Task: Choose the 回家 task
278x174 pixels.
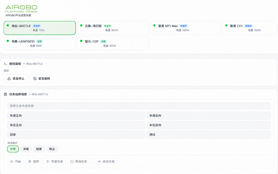Action: click(x=76, y=135)
